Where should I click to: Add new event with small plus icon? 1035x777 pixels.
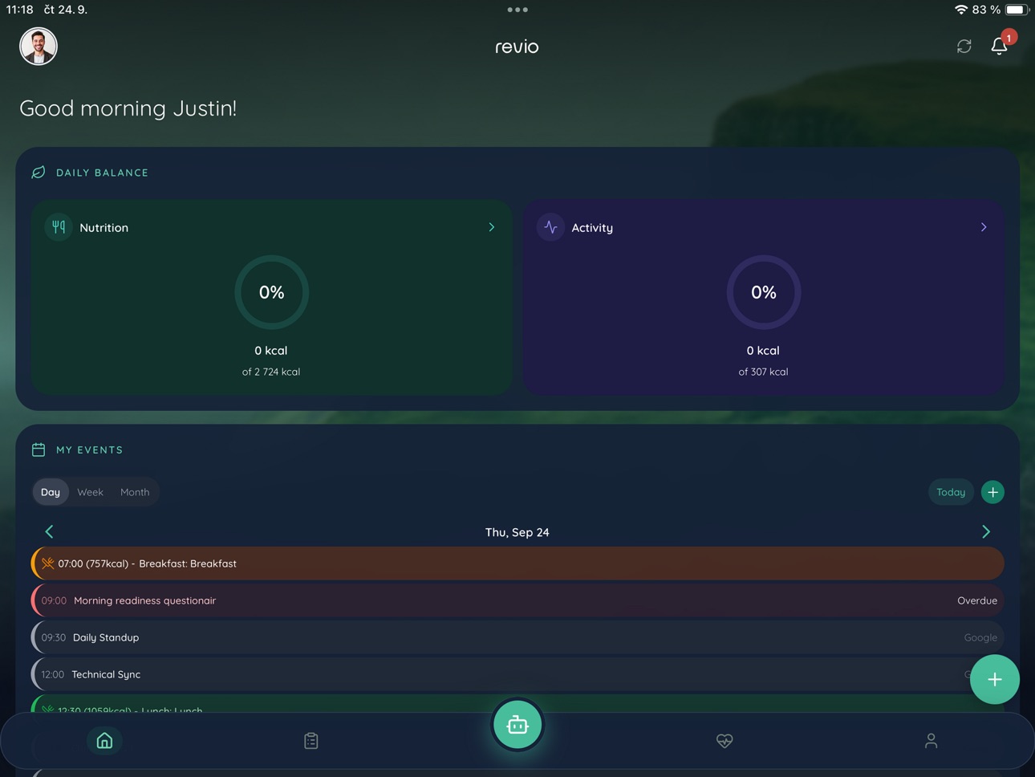tap(993, 492)
